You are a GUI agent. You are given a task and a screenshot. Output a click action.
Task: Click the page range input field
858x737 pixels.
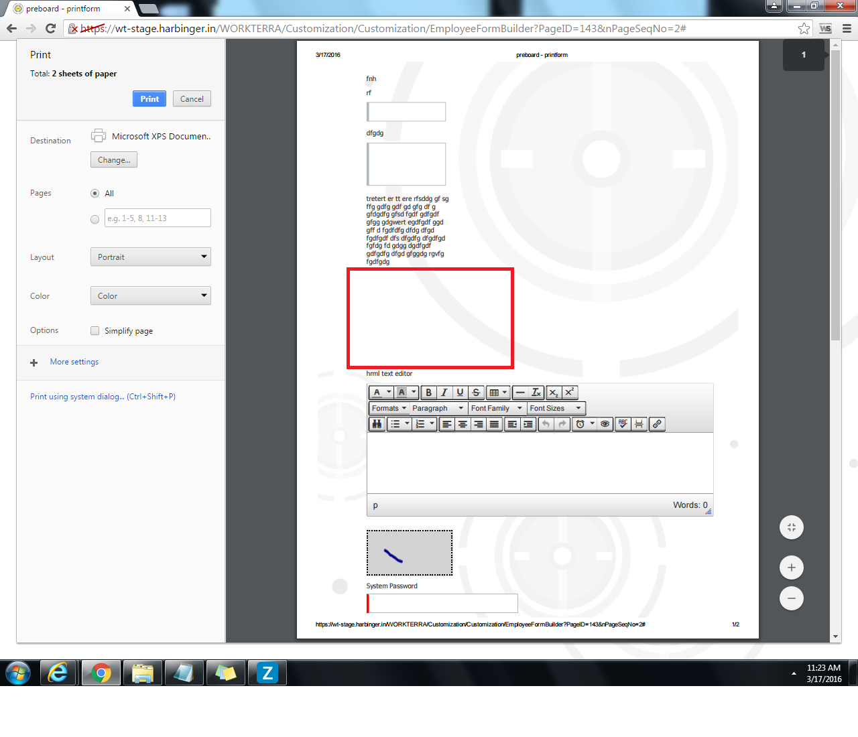pyautogui.click(x=158, y=218)
